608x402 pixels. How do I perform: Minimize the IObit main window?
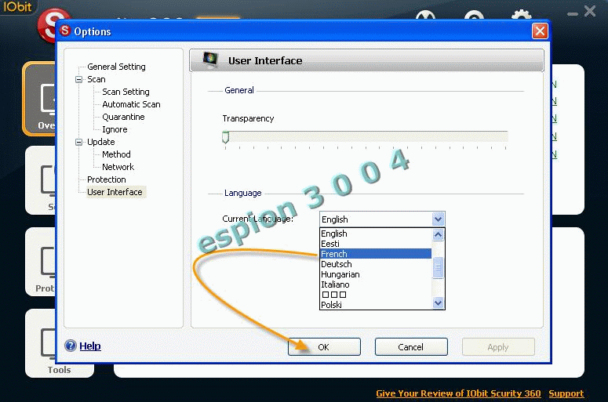573,14
